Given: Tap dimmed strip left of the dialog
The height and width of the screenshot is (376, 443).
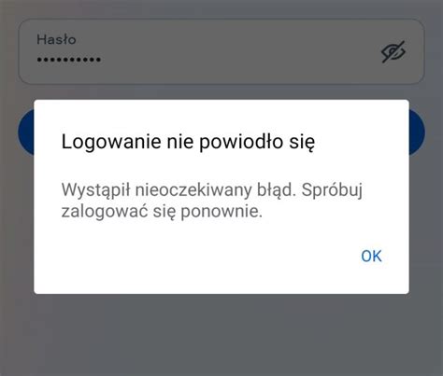Looking at the screenshot, I should tap(17, 217).
